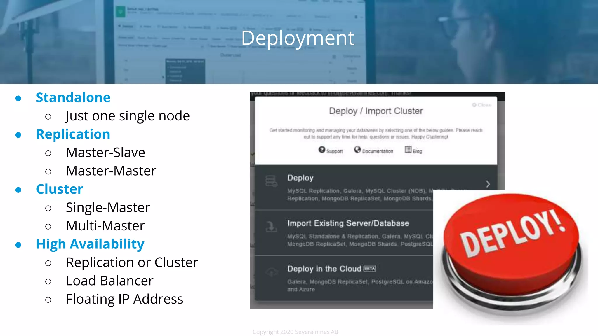Click the Standalone bullet heading
Viewport: 598px width, 336px height.
73,97
